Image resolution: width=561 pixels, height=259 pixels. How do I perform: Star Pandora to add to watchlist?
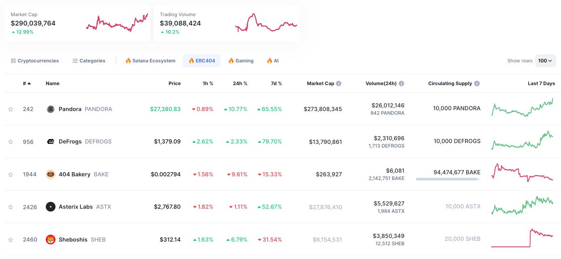[11, 109]
